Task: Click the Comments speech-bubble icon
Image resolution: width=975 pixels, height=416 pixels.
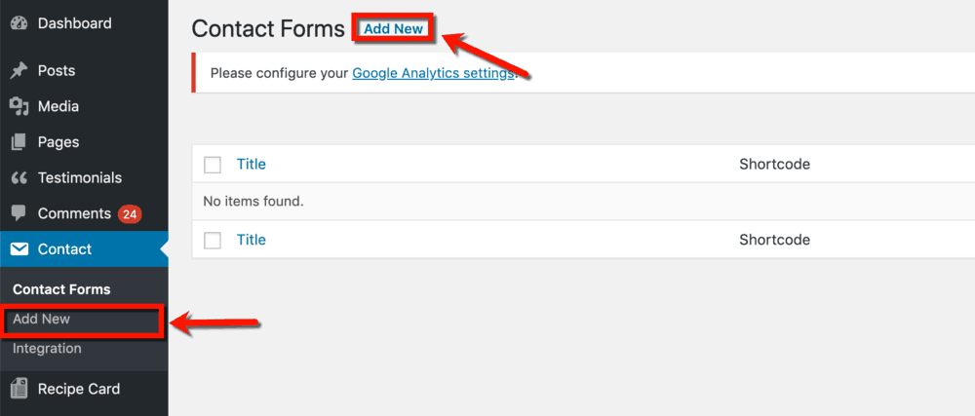Action: pos(19,213)
